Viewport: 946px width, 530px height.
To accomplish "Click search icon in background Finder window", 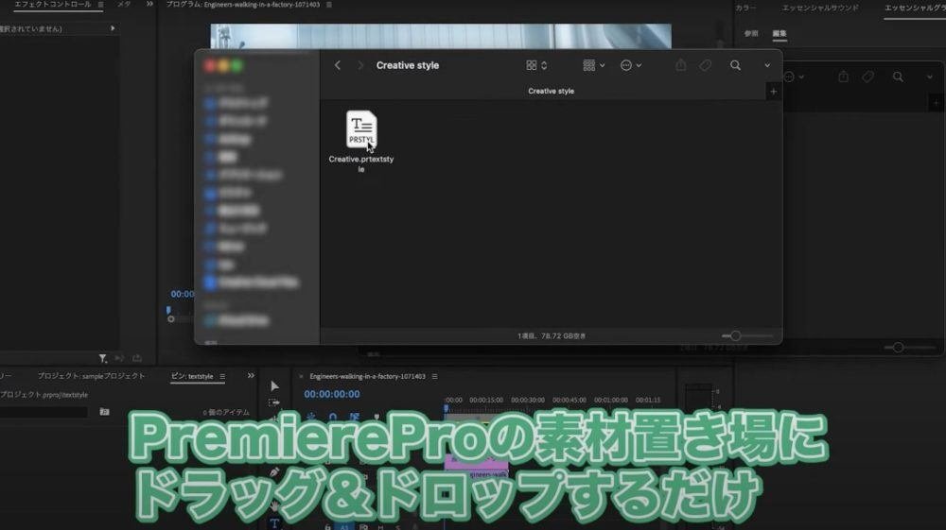I will [898, 77].
